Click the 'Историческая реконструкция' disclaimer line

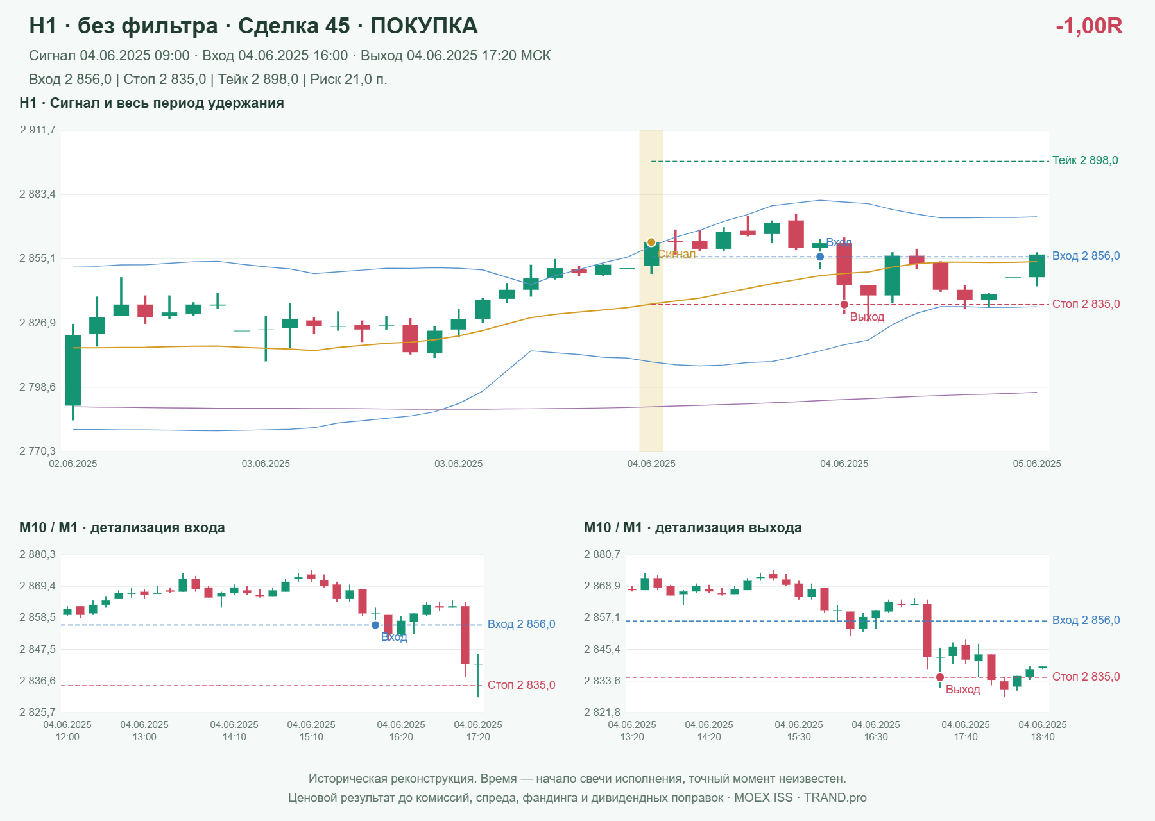pos(577,779)
